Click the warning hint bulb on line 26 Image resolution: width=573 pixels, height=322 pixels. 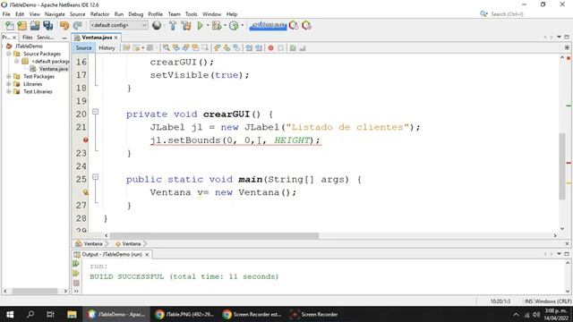pos(86,192)
